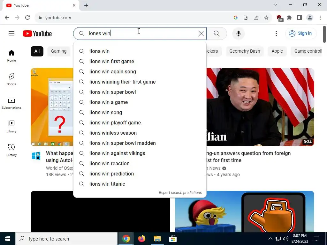Open the Kim Jong-un video thumbnail
The width and height of the screenshot is (327, 245).
click(260, 107)
